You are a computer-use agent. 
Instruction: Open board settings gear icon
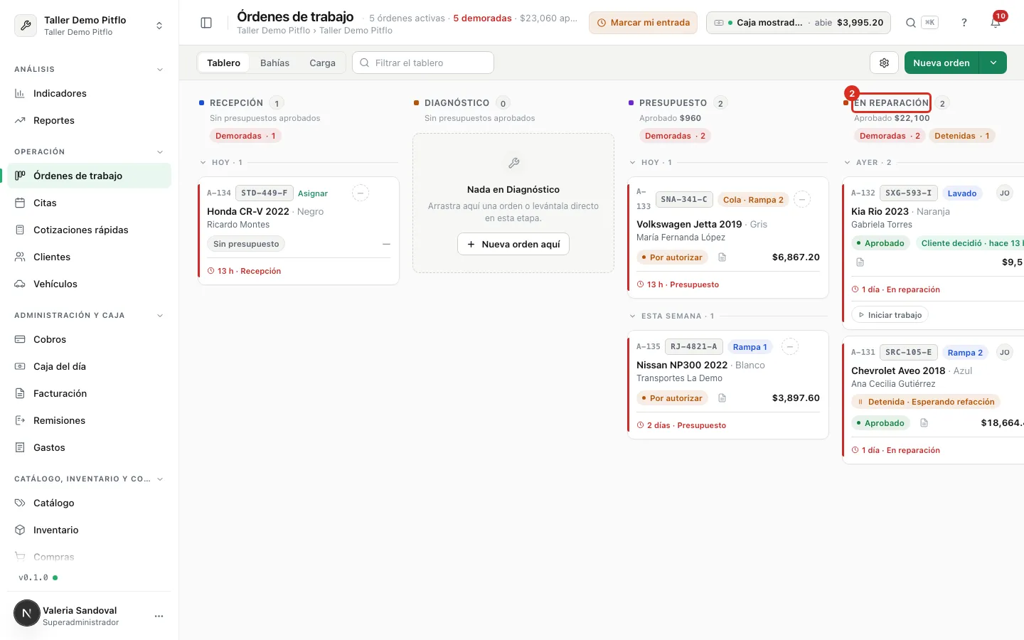[x=884, y=63]
